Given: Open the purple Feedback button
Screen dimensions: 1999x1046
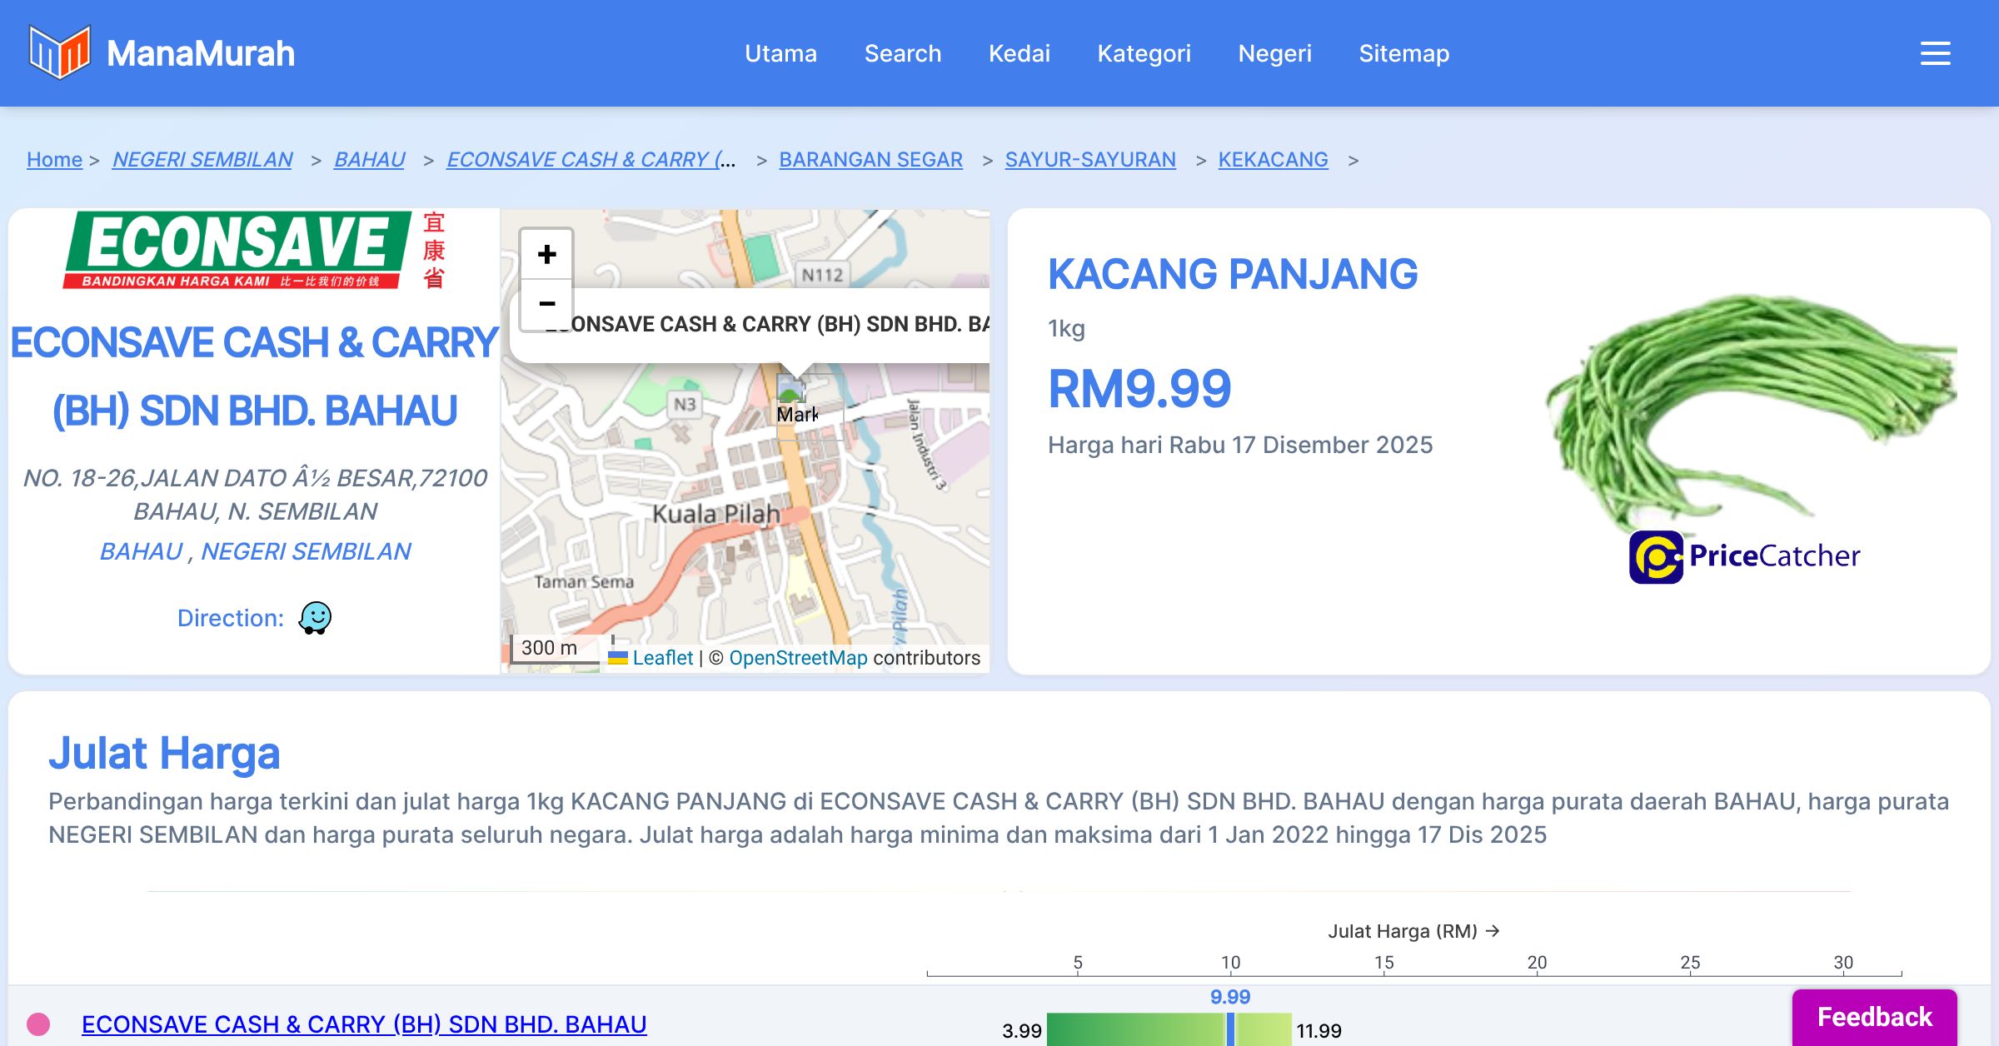Looking at the screenshot, I should pyautogui.click(x=1874, y=1017).
